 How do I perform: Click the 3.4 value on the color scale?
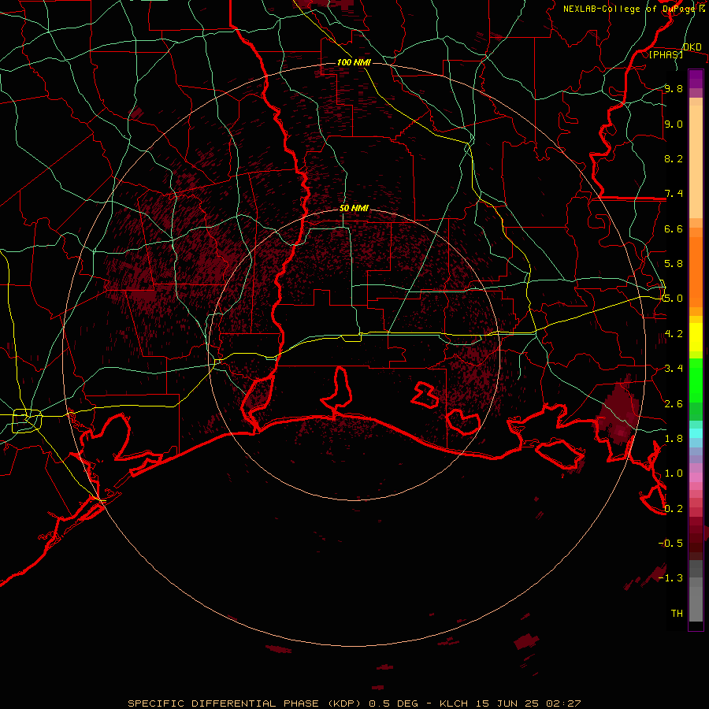(674, 368)
